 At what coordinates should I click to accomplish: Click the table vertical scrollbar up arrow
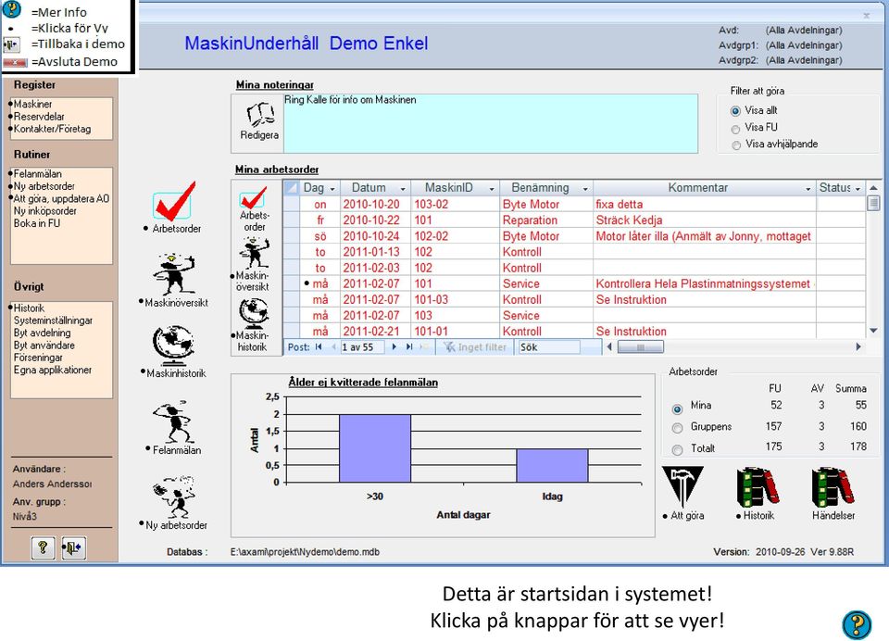tap(873, 188)
